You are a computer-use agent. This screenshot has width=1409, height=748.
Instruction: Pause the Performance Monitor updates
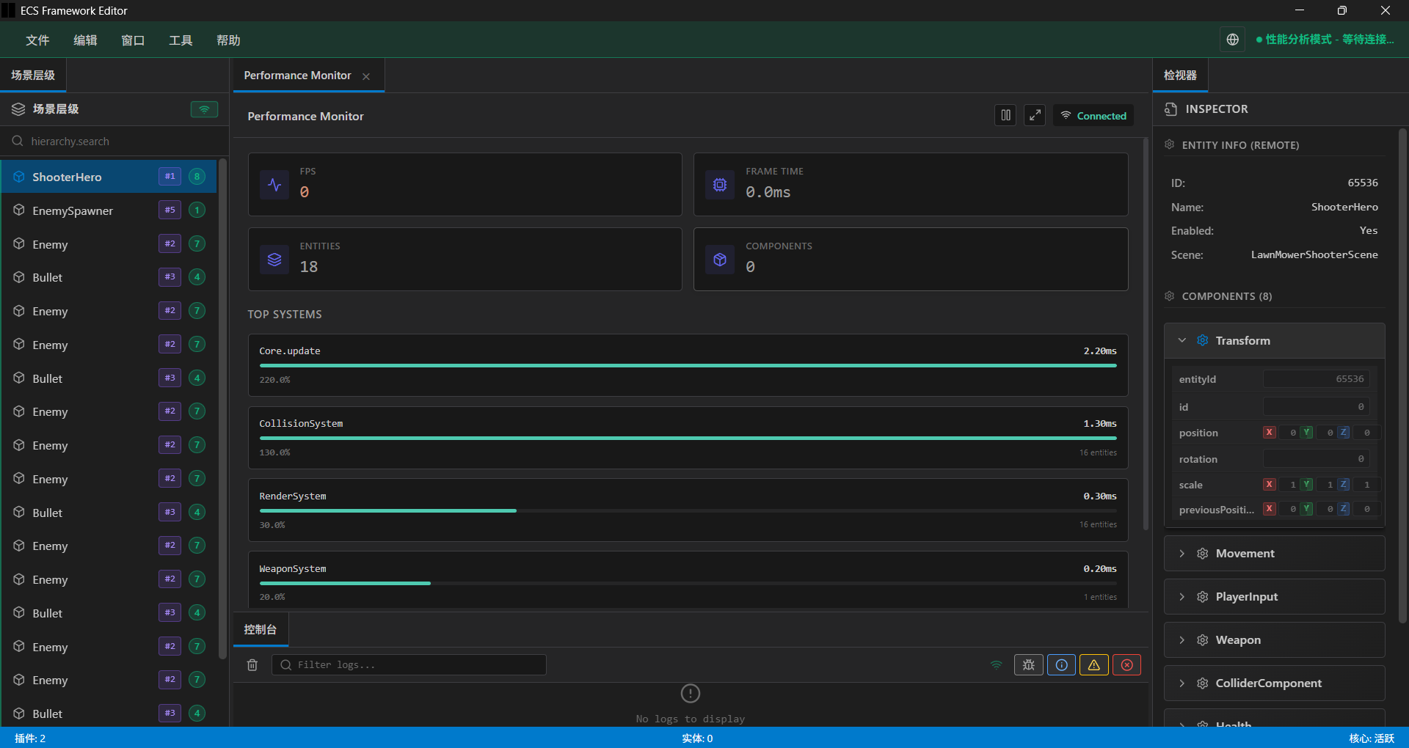tap(1005, 115)
